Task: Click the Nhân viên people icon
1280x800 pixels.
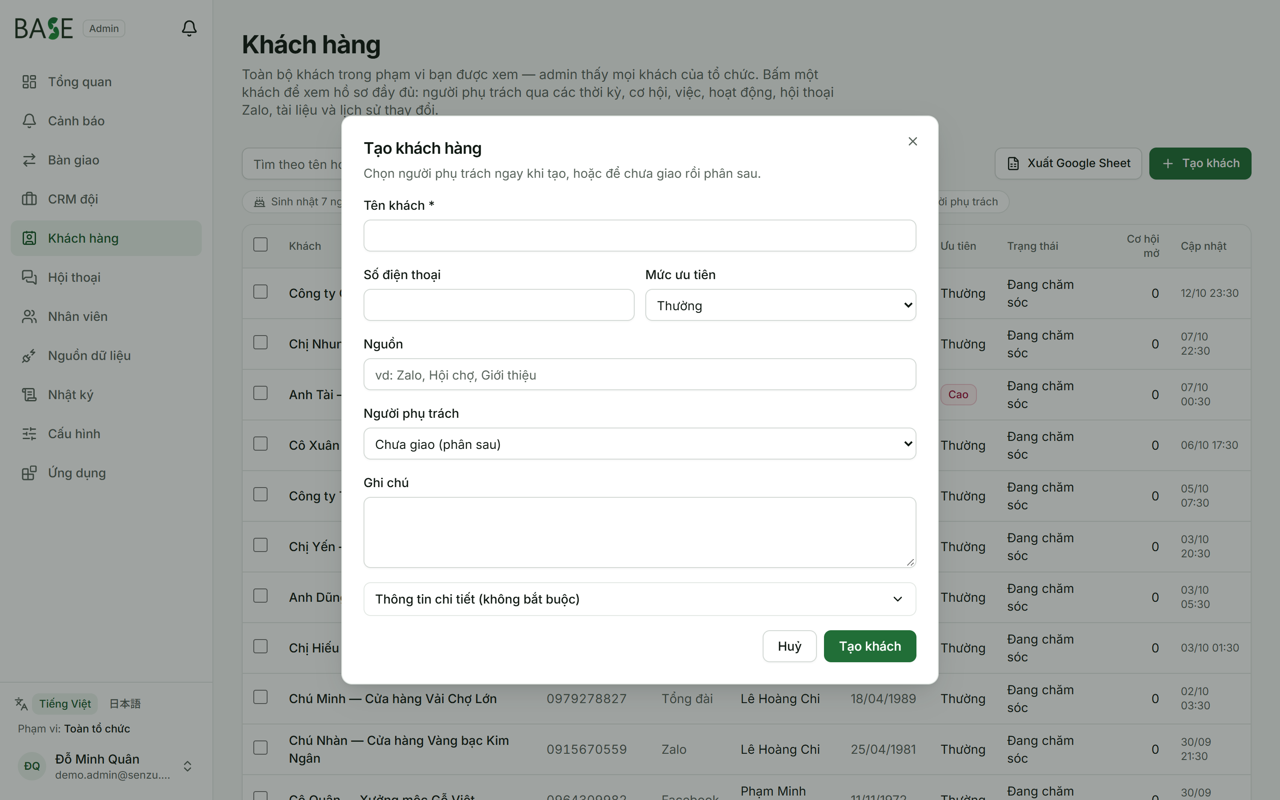Action: coord(29,316)
